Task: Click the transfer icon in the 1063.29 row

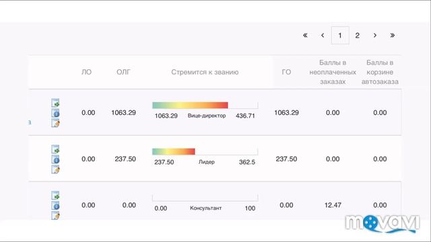Action: [55, 103]
